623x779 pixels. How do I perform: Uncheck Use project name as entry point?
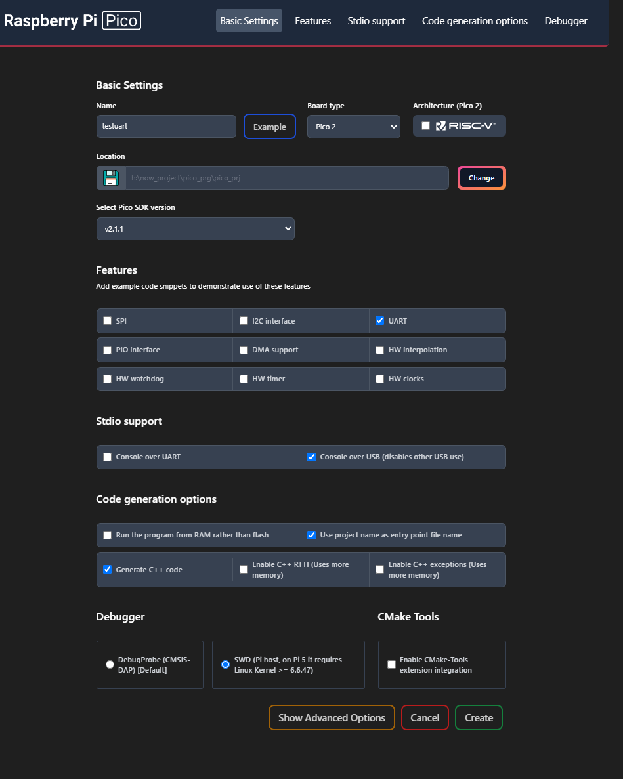pos(311,535)
